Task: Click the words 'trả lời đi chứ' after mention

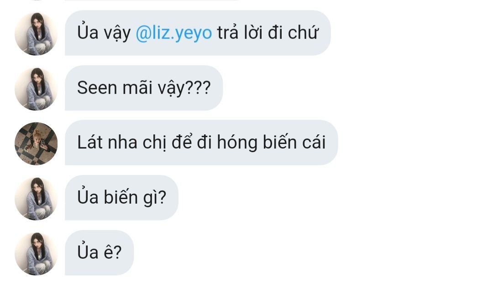Action: 268,33
